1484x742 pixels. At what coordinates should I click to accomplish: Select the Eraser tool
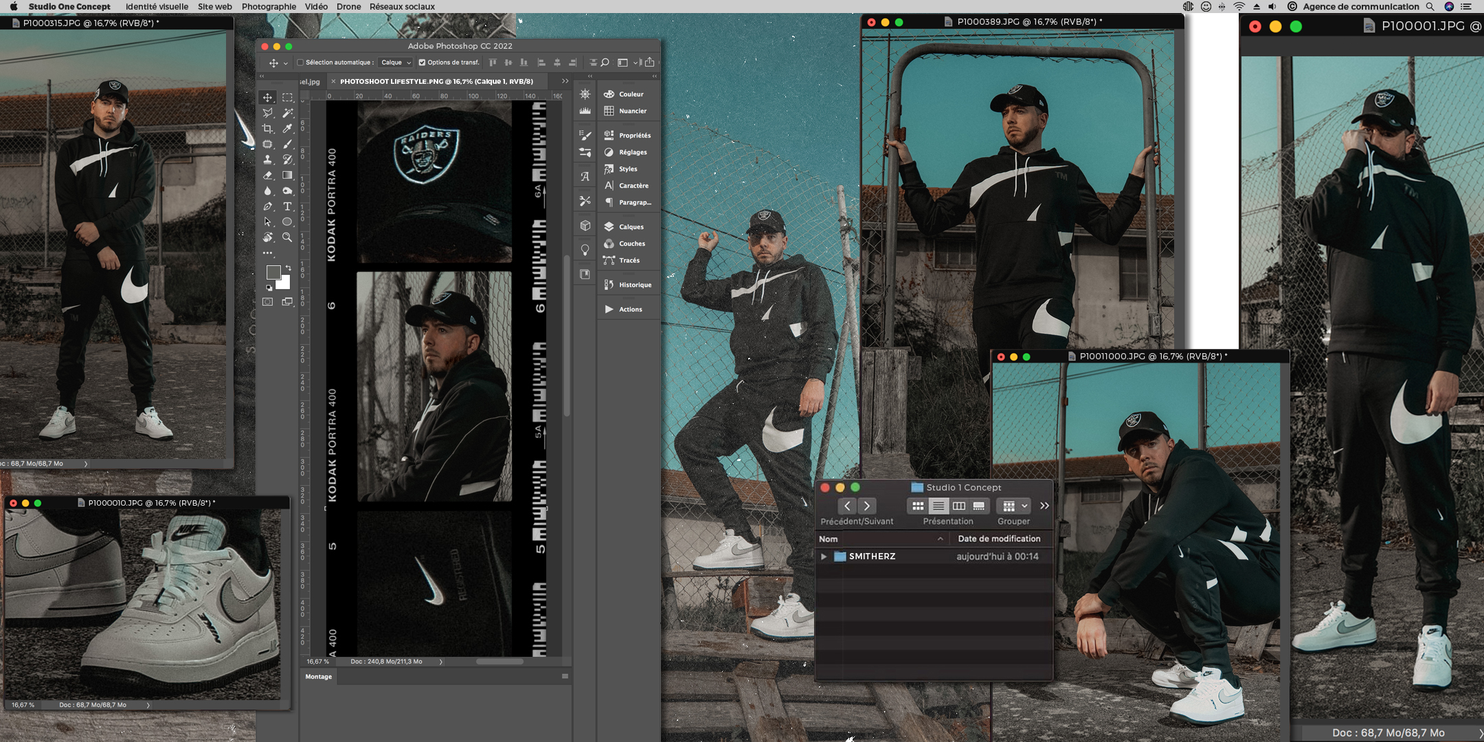267,175
